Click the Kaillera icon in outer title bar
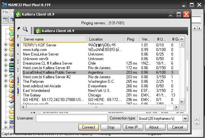Screen dimensions: 205x138 coord(18,14)
